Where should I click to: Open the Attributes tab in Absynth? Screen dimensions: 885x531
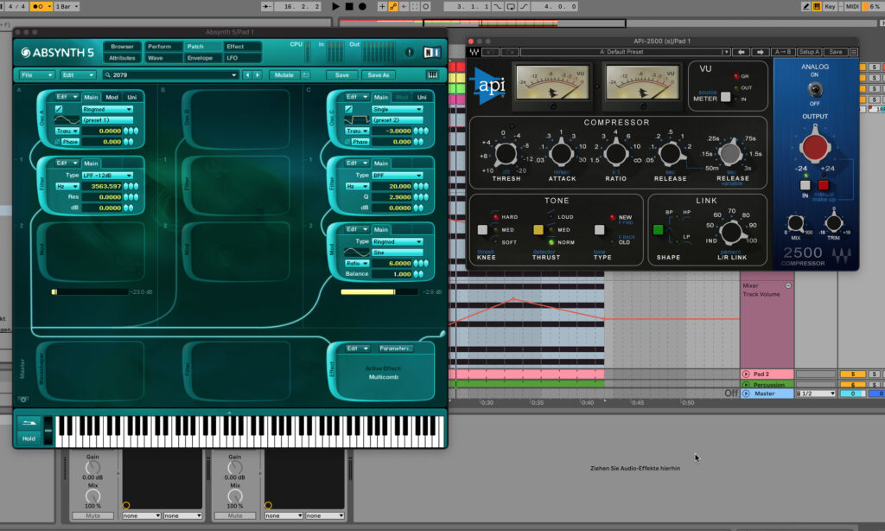click(122, 58)
